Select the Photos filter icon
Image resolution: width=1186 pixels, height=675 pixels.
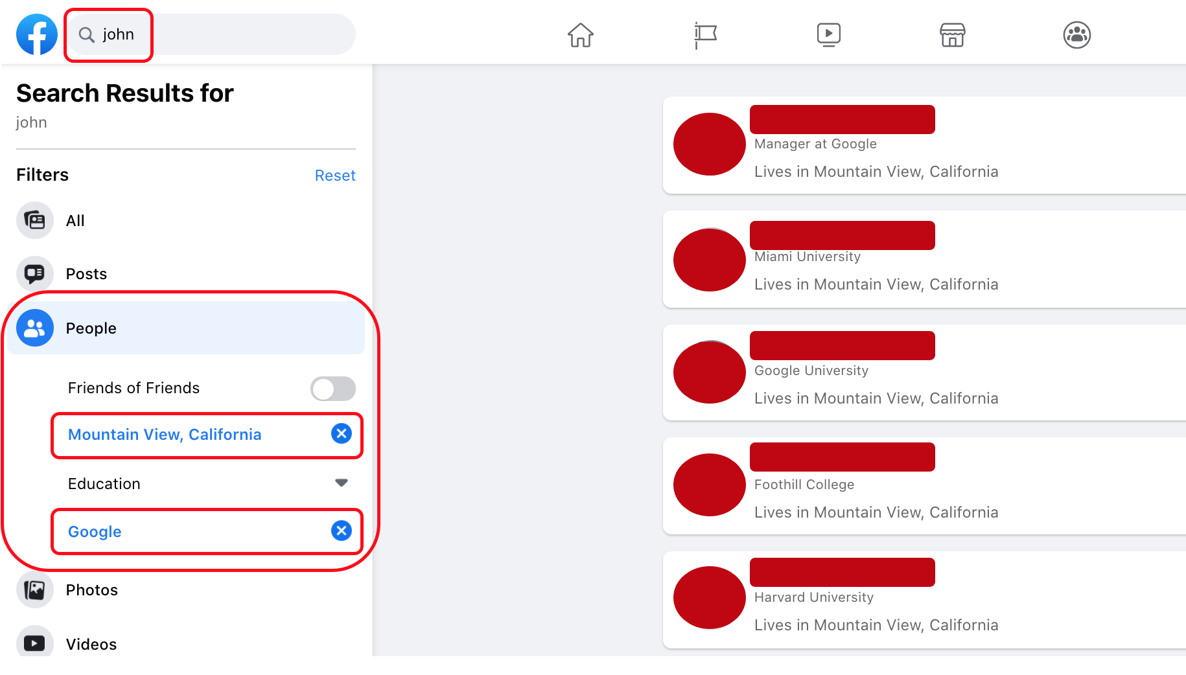pyautogui.click(x=34, y=589)
